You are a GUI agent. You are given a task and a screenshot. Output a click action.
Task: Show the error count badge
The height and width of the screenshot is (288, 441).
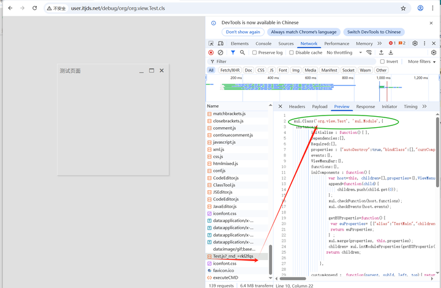pyautogui.click(x=392, y=43)
